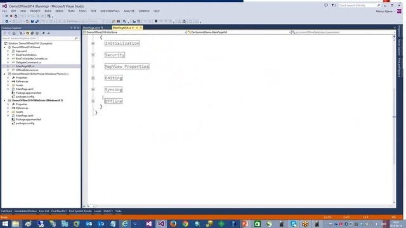
Task: Select DelegateCommand.cs in Solution Explorer
Action: pyautogui.click(x=28, y=63)
